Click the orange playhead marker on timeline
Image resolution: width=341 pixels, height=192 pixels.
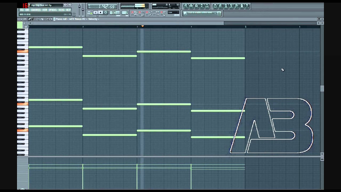pyautogui.click(x=143, y=26)
